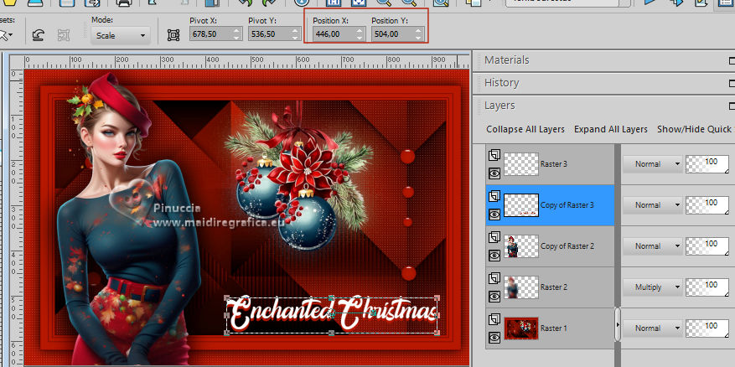Click the Position X spinner arrows
The image size is (735, 367).
(360, 34)
